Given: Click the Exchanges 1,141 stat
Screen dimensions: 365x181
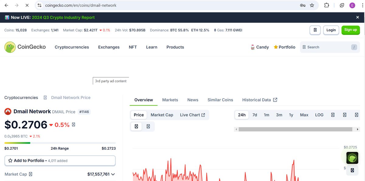Looking at the screenshot, I should click(45, 30).
